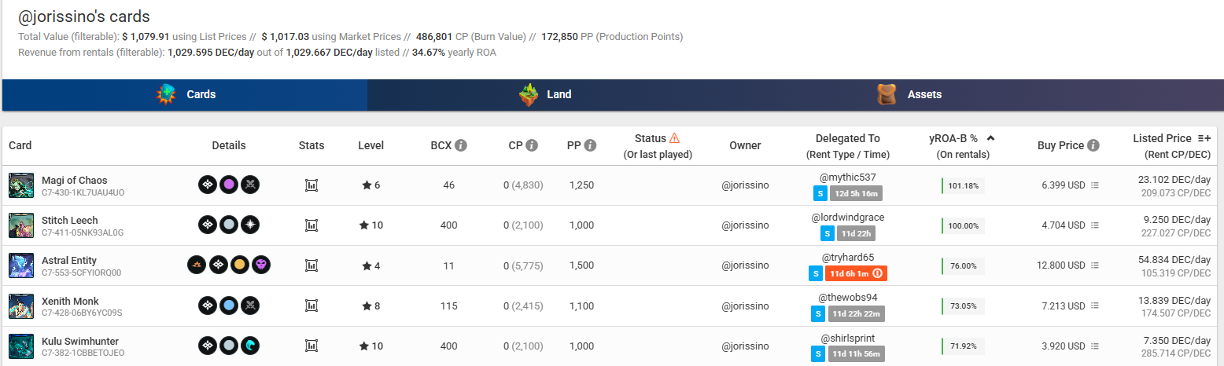Open stats chart for Magi of Chaos
This screenshot has height=366, width=1224.
coord(312,185)
